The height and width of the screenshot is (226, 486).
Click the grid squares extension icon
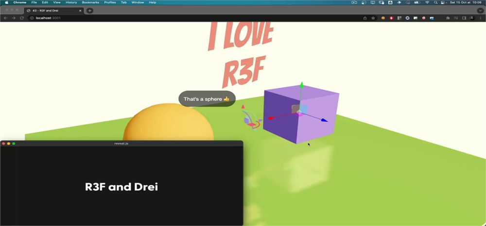pos(399,18)
